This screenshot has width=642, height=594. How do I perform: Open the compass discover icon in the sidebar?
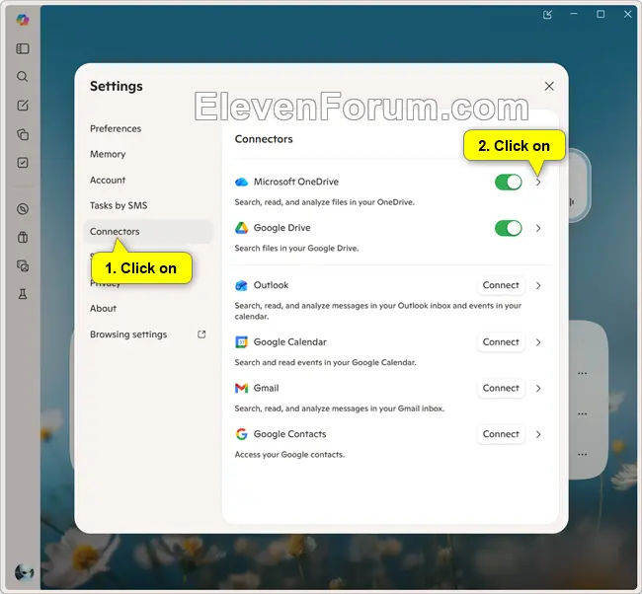coord(23,209)
